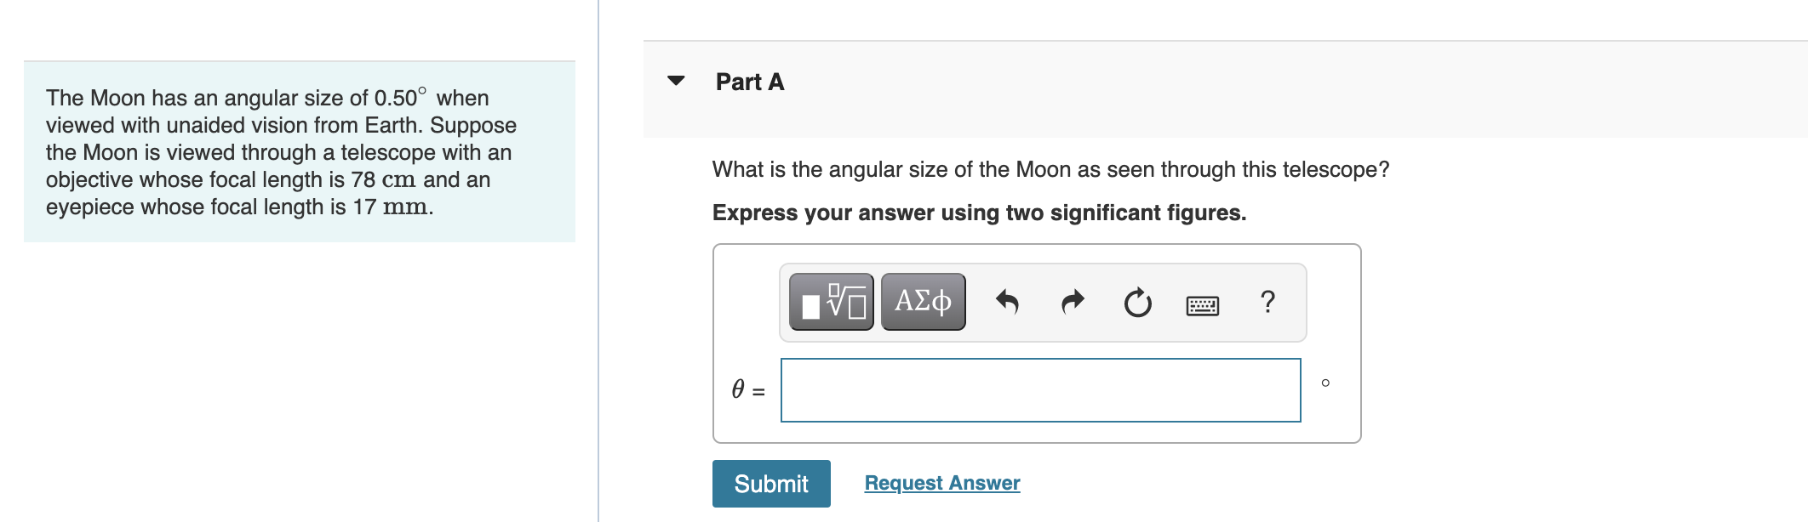The image size is (1808, 522).
Task: Click the undo arrow in the equation editor
Action: (x=1009, y=300)
